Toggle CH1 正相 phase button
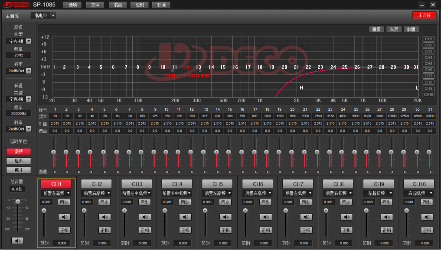The height and width of the screenshot is (253, 444). [64, 231]
